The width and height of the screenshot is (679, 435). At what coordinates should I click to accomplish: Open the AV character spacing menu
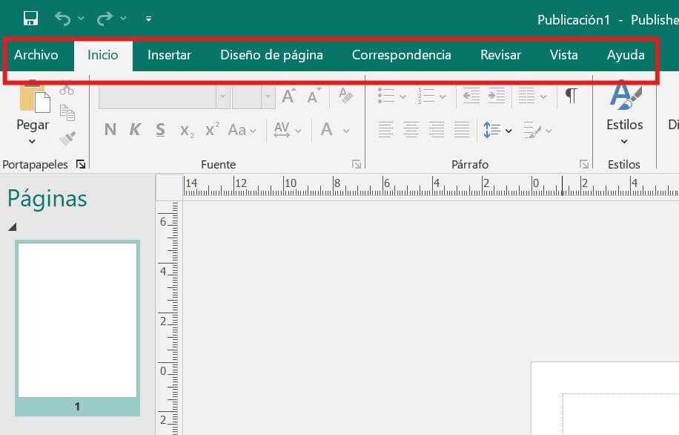(287, 130)
